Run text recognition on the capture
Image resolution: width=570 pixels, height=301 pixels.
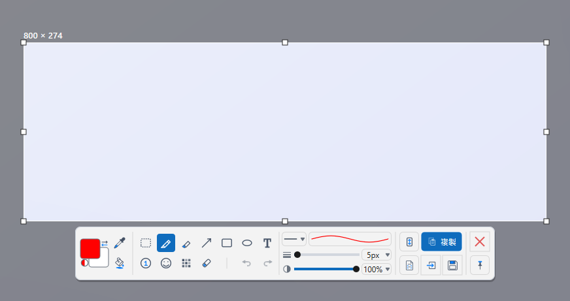tap(409, 266)
